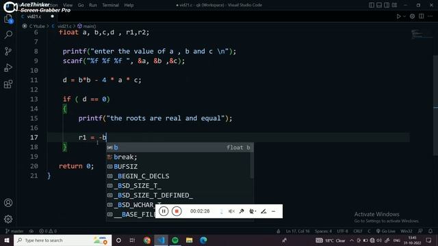The image size is (438, 246).
Task: Open Run and Debug view
Action: 8,68
